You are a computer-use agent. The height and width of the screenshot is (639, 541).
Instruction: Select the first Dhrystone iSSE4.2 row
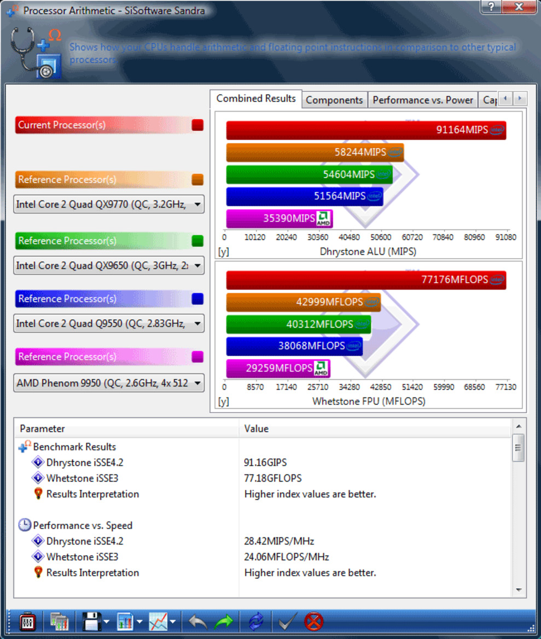[263, 462]
